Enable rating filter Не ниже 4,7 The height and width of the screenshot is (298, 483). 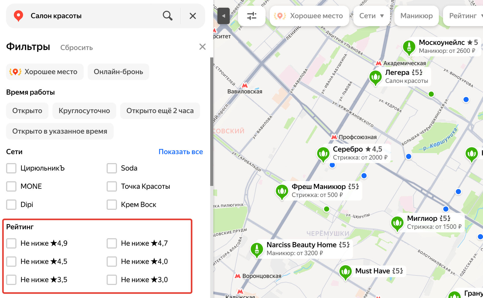pos(112,243)
